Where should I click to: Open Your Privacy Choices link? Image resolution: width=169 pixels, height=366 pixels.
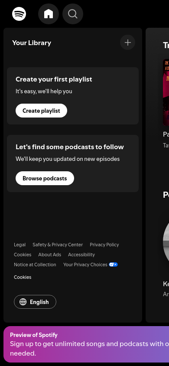pos(91,265)
